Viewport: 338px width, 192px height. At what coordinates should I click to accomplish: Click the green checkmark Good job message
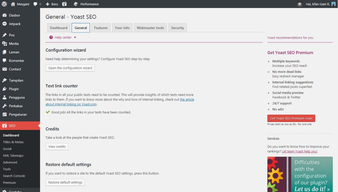(88, 112)
